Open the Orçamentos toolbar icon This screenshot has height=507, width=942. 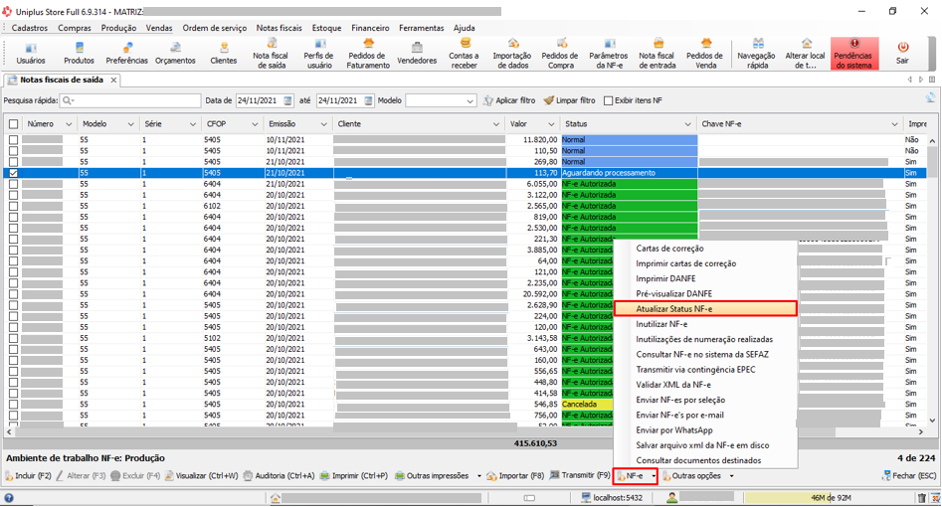click(x=175, y=54)
